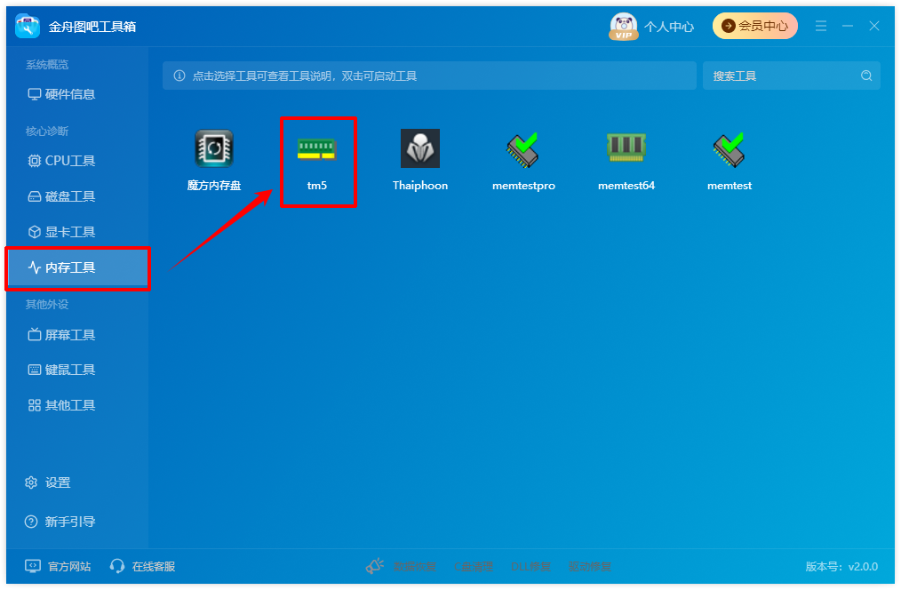The height and width of the screenshot is (590, 901).
Task: Open 新手引导 beginner guide
Action: [x=60, y=522]
